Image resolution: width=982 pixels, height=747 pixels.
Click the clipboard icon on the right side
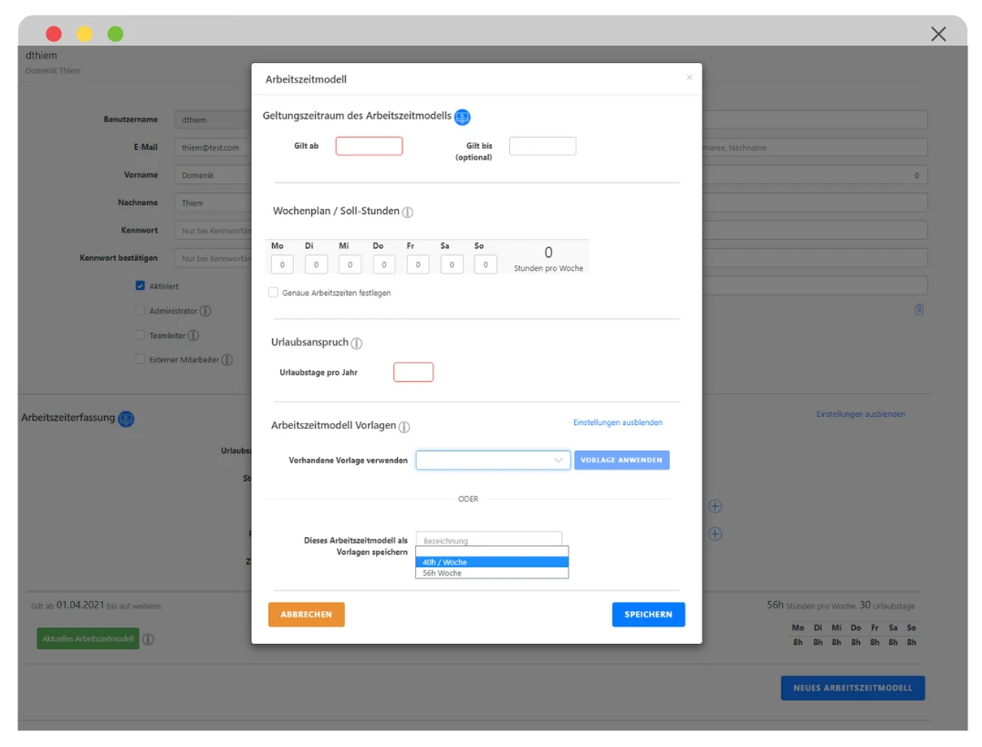pyautogui.click(x=919, y=310)
